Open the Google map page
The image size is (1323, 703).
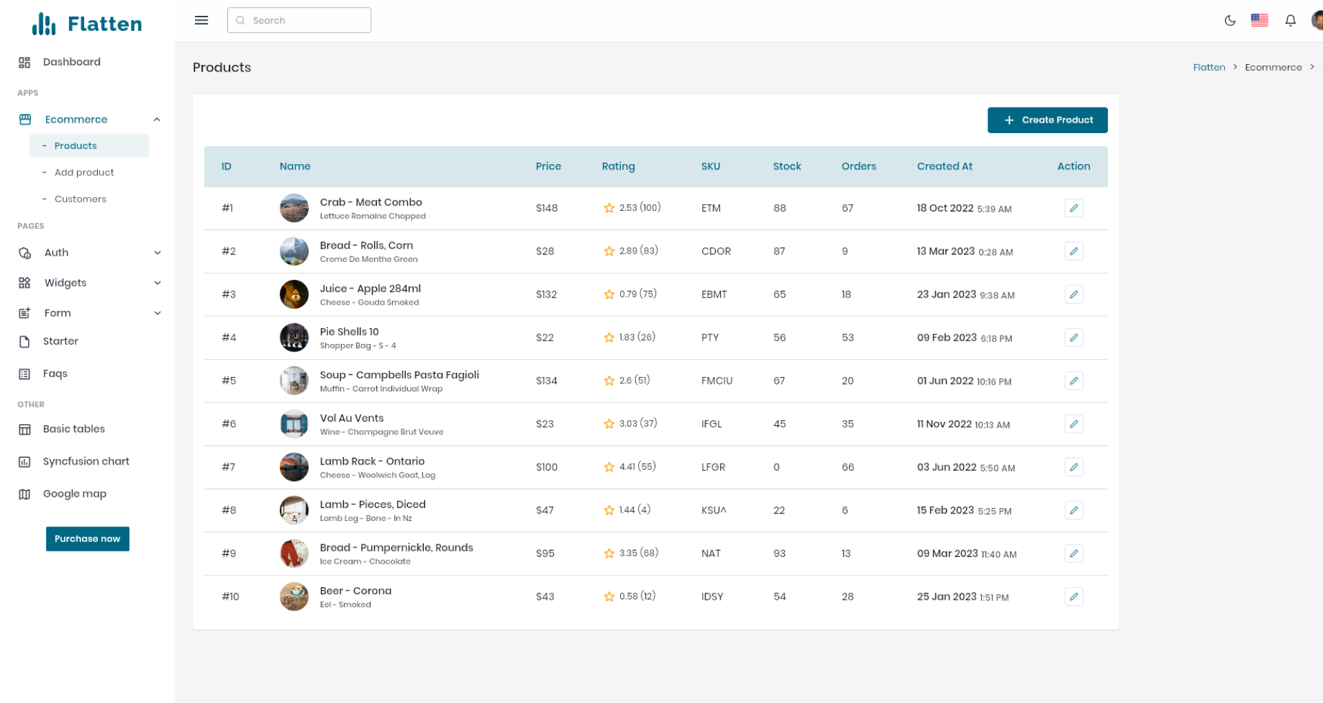coord(74,493)
